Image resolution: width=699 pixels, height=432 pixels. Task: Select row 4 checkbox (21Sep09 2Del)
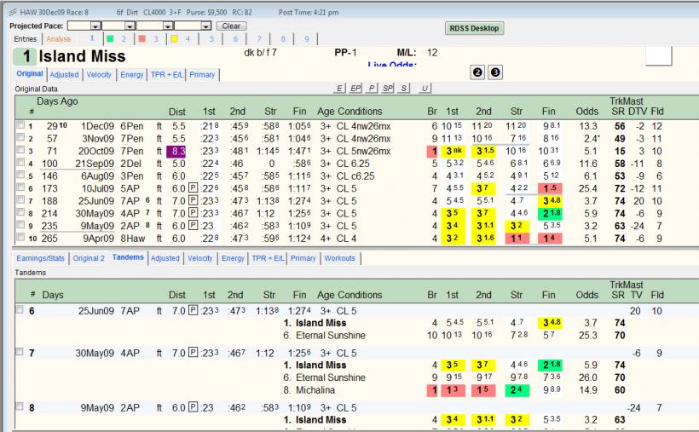pyautogui.click(x=20, y=162)
